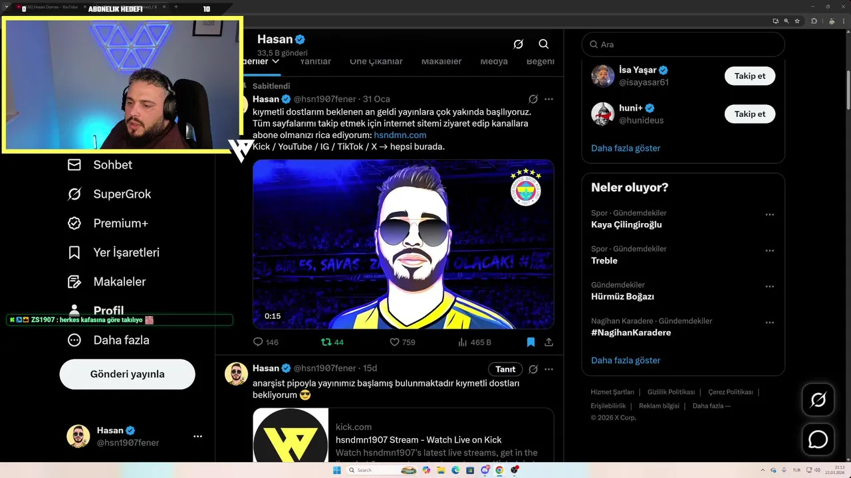Focus the Ara search input field
The image size is (851, 478).
coord(683,44)
